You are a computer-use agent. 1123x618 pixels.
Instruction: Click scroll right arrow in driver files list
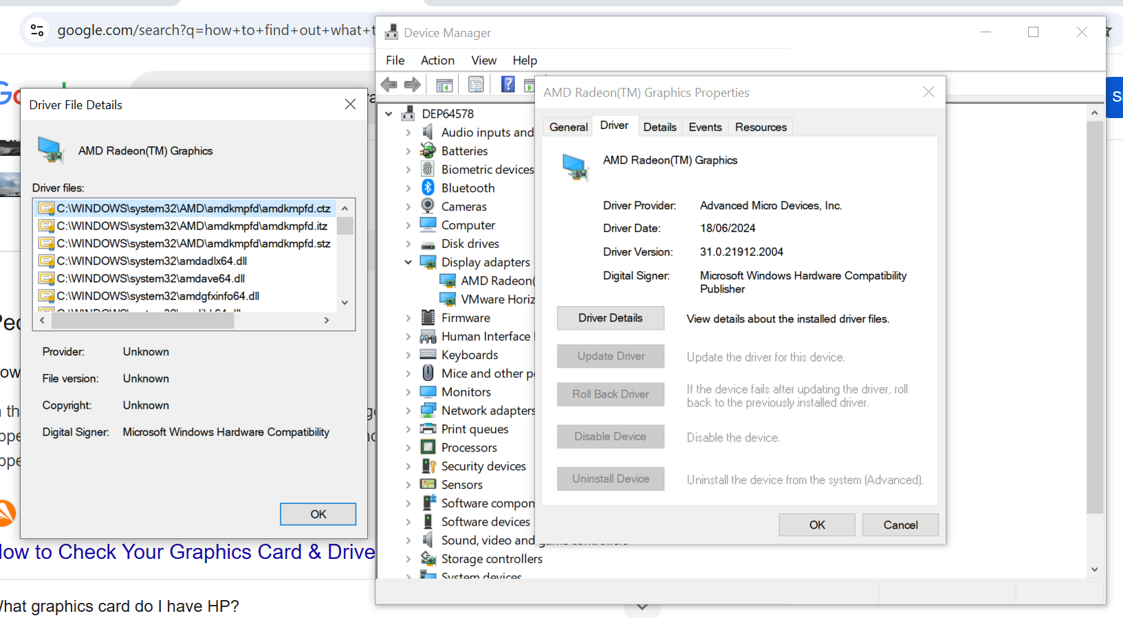[x=327, y=321]
